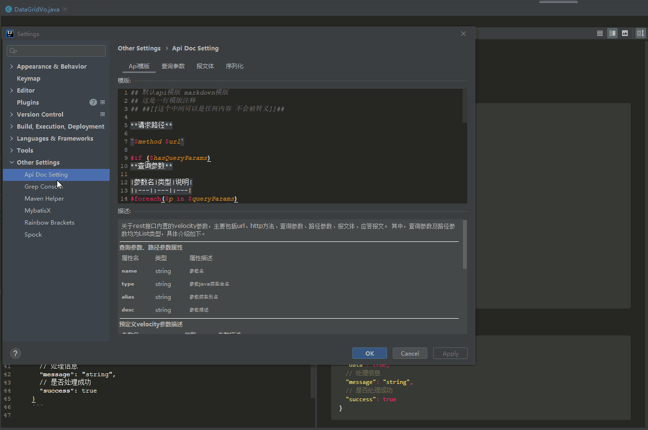Click the description panel vertical scrollbar
This screenshot has width=648, height=430.
tap(465, 244)
